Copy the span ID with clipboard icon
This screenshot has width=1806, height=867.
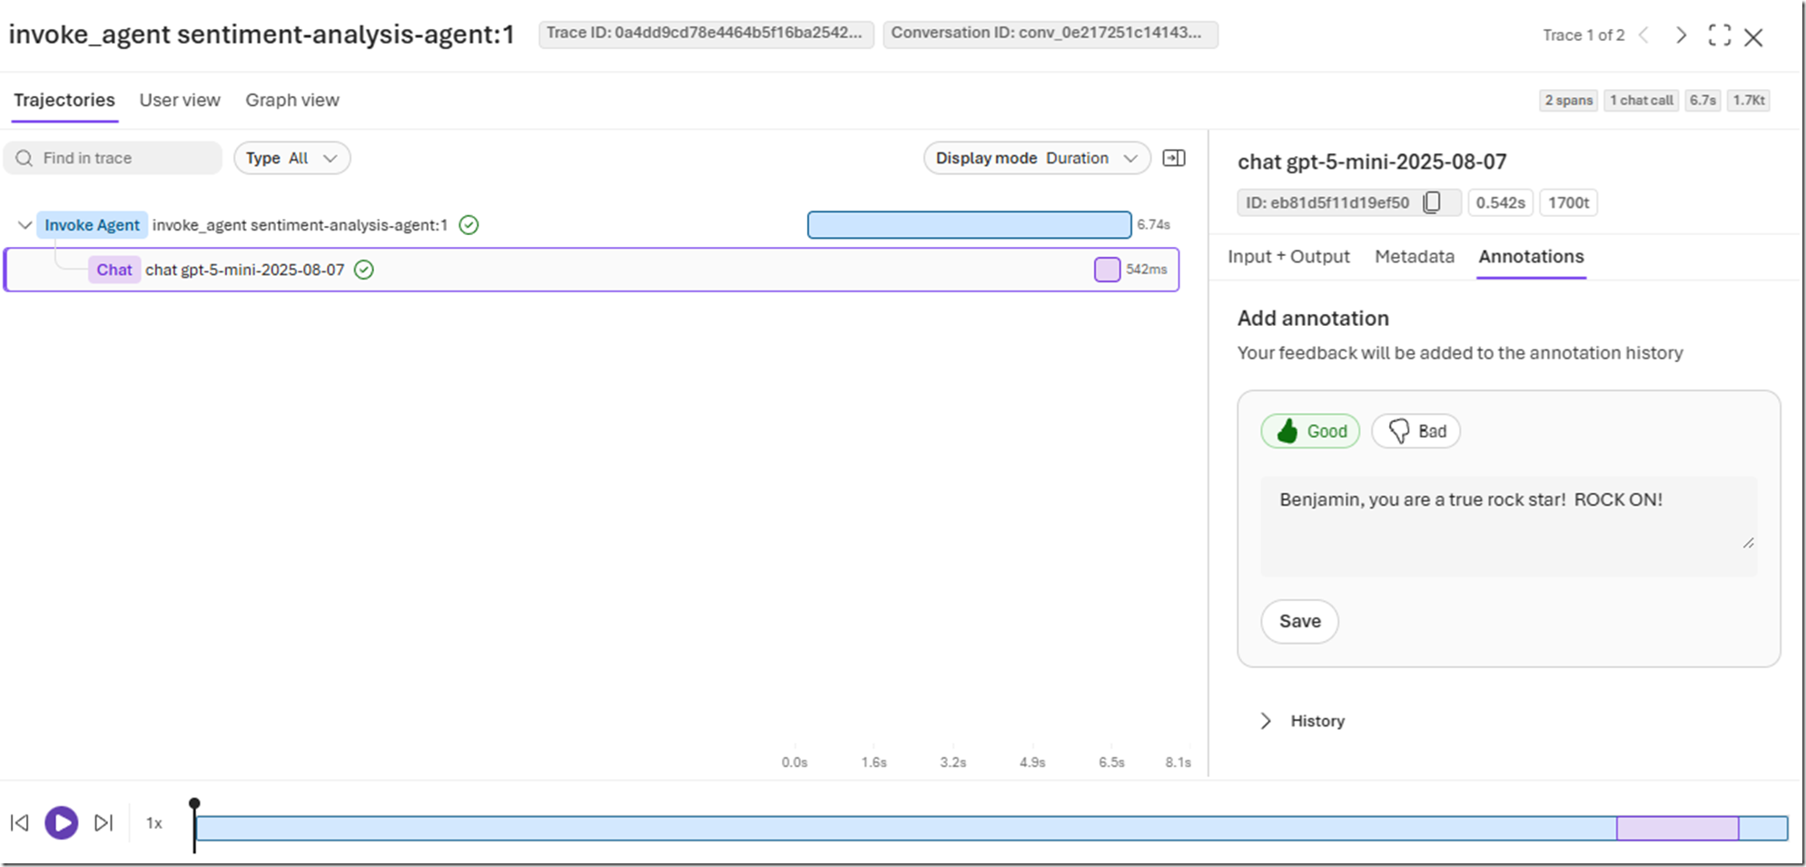1432,202
